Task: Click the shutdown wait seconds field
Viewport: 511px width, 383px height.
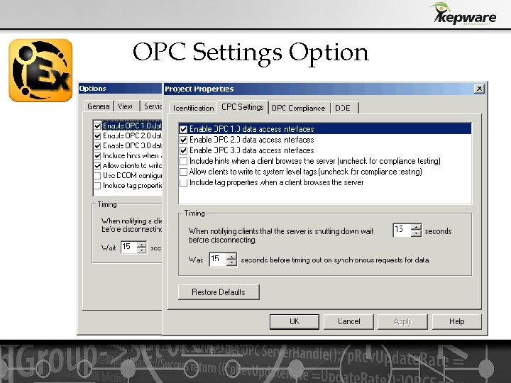Action: point(402,230)
